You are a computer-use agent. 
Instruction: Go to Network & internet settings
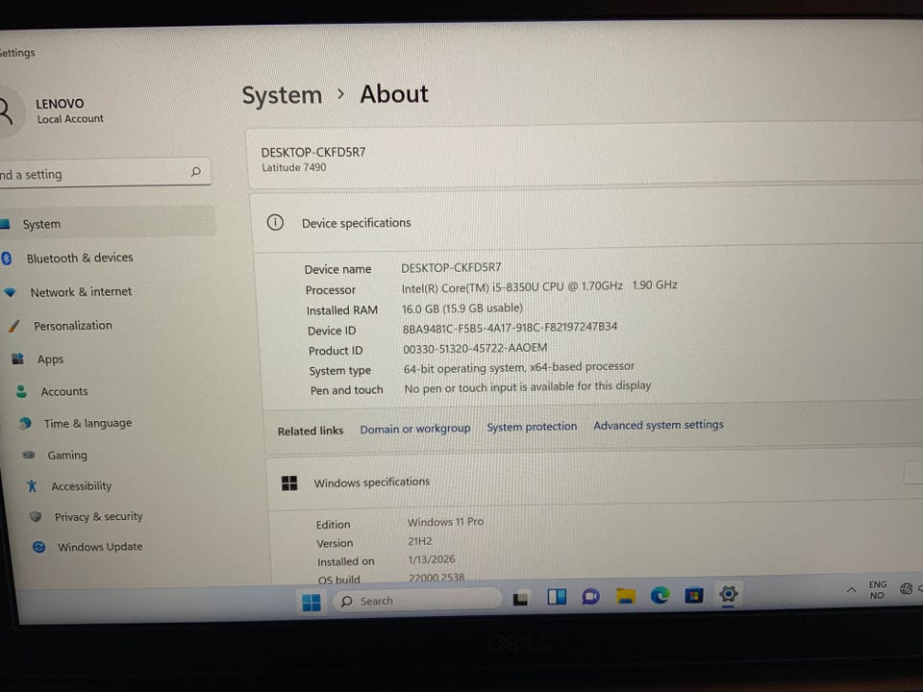tap(81, 292)
